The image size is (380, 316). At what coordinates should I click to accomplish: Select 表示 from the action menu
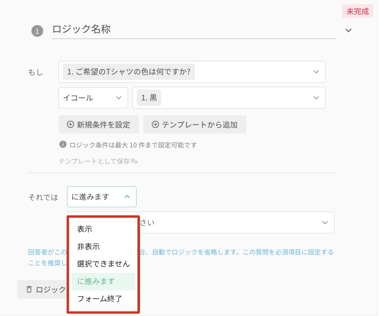(103, 229)
